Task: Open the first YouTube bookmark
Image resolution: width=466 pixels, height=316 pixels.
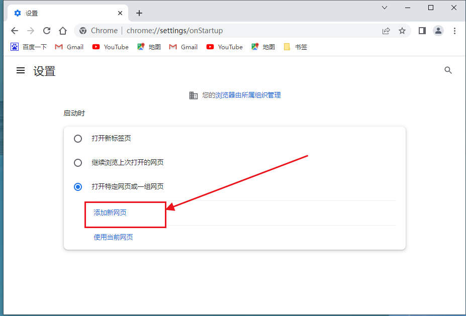Action: pos(110,47)
